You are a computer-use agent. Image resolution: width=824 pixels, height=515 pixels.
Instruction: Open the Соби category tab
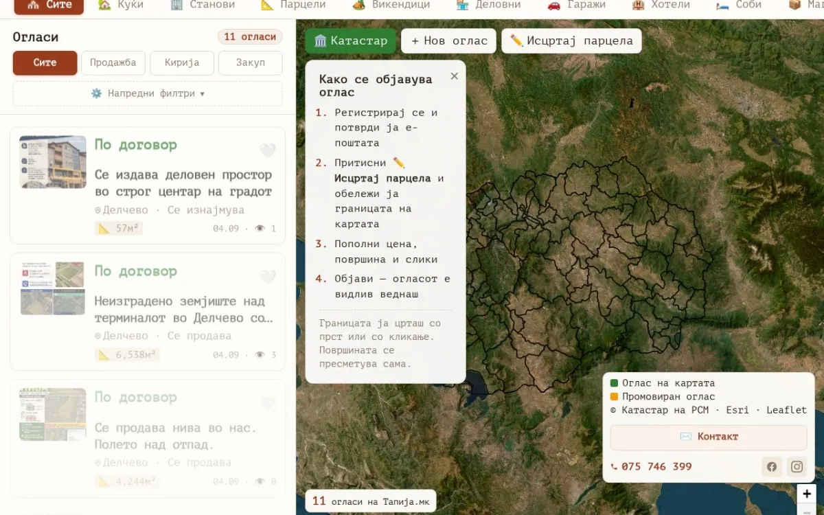click(739, 5)
